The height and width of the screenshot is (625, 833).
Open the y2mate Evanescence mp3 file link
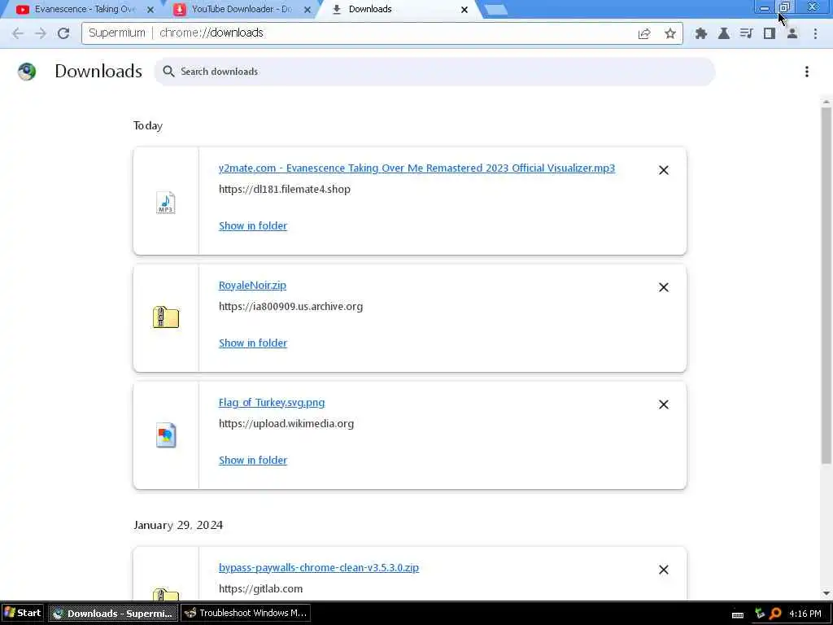tap(416, 168)
